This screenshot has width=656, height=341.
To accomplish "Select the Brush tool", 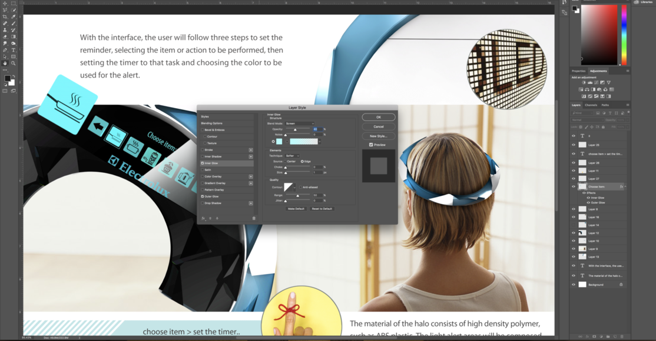I will pyautogui.click(x=14, y=24).
